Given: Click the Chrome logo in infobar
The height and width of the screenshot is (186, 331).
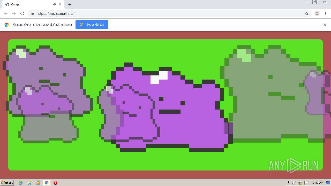Looking at the screenshot, I should (7, 25).
